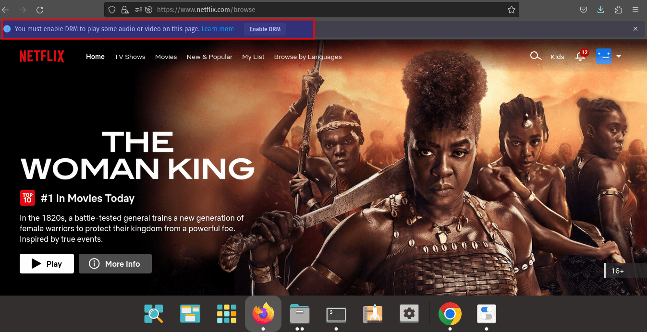647x332 pixels.
Task: Open Browse by Languages
Action: pyautogui.click(x=308, y=57)
